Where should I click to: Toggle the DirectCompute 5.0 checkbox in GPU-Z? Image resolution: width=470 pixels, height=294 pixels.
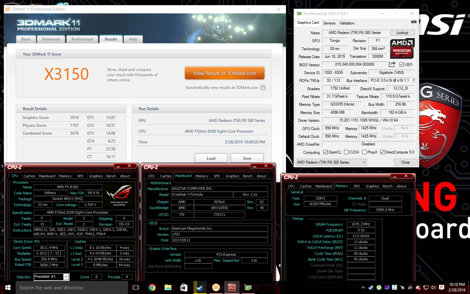click(x=382, y=152)
